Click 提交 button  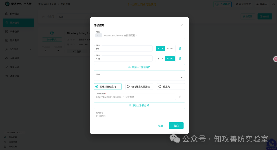pyautogui.click(x=176, y=126)
